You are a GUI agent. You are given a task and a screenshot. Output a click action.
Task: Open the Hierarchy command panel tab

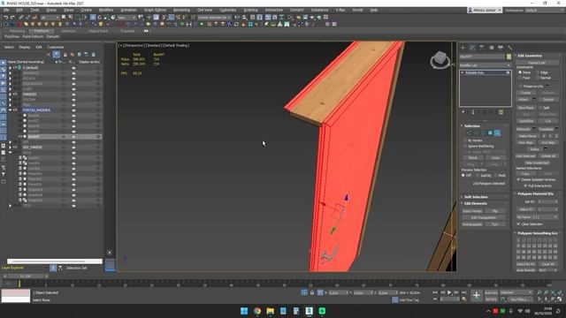coord(482,48)
